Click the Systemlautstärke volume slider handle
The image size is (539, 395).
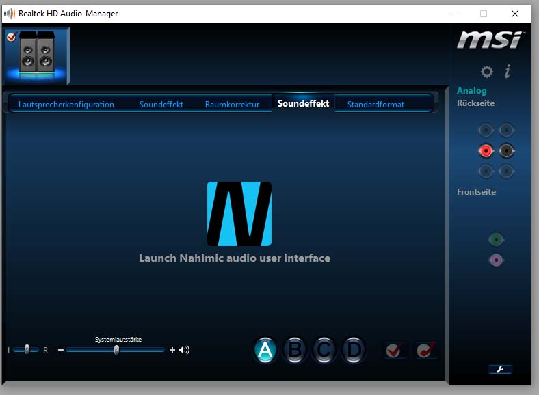pos(116,350)
